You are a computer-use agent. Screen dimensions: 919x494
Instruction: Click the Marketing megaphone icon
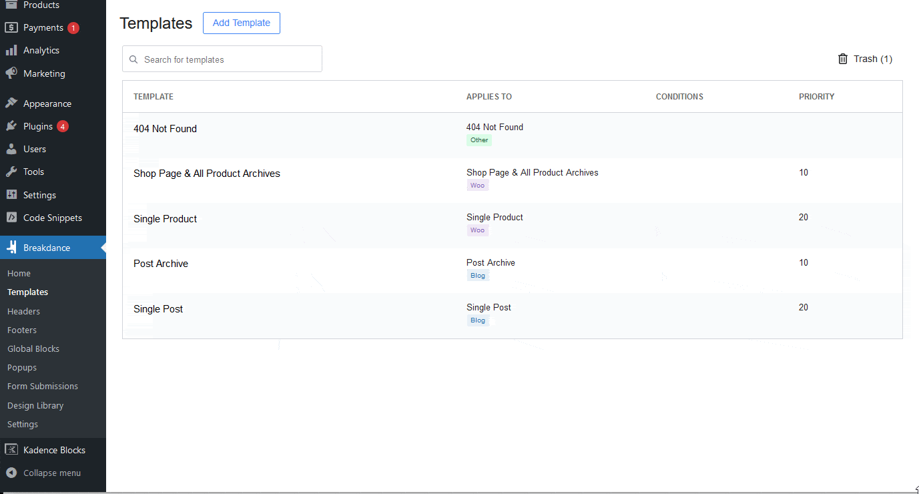click(x=11, y=73)
